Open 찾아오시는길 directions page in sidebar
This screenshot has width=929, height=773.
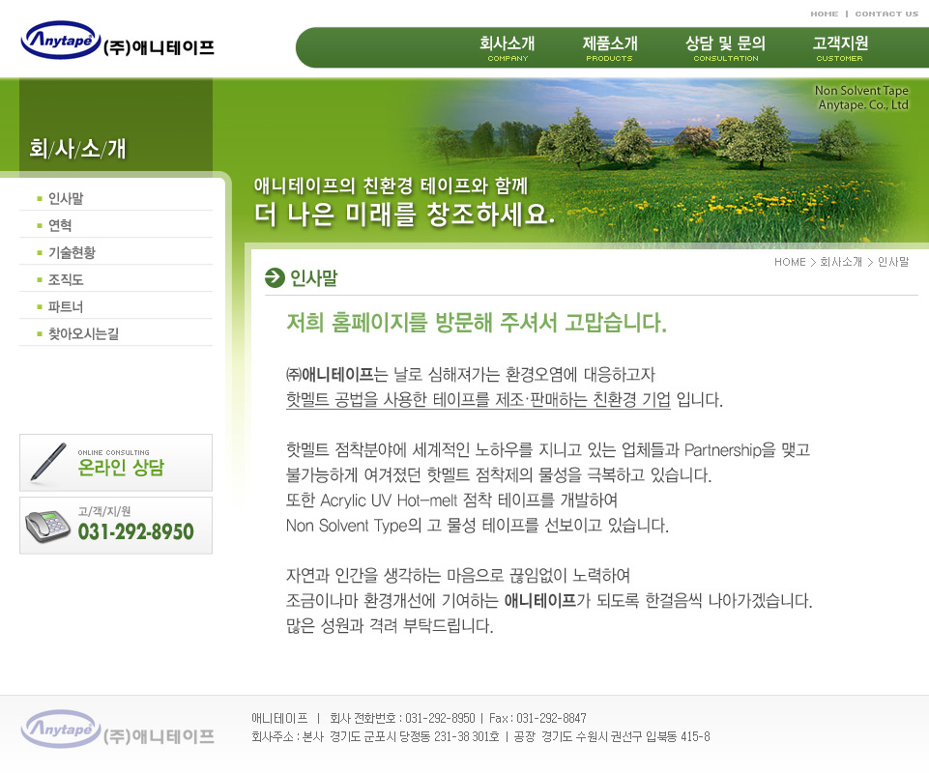pos(83,334)
